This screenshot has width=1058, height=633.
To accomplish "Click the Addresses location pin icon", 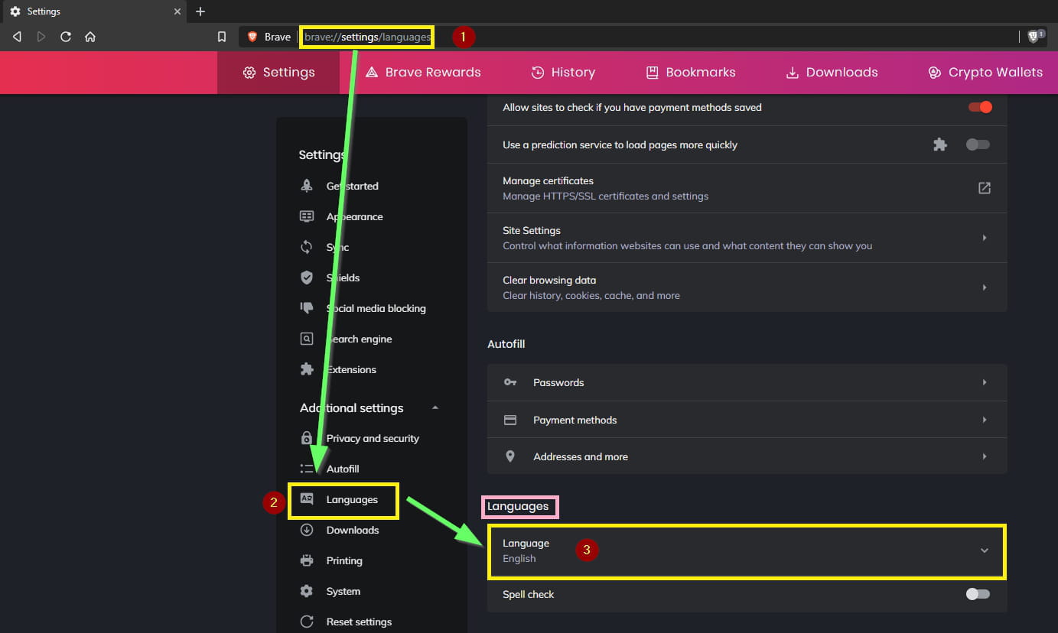I will pyautogui.click(x=510, y=456).
